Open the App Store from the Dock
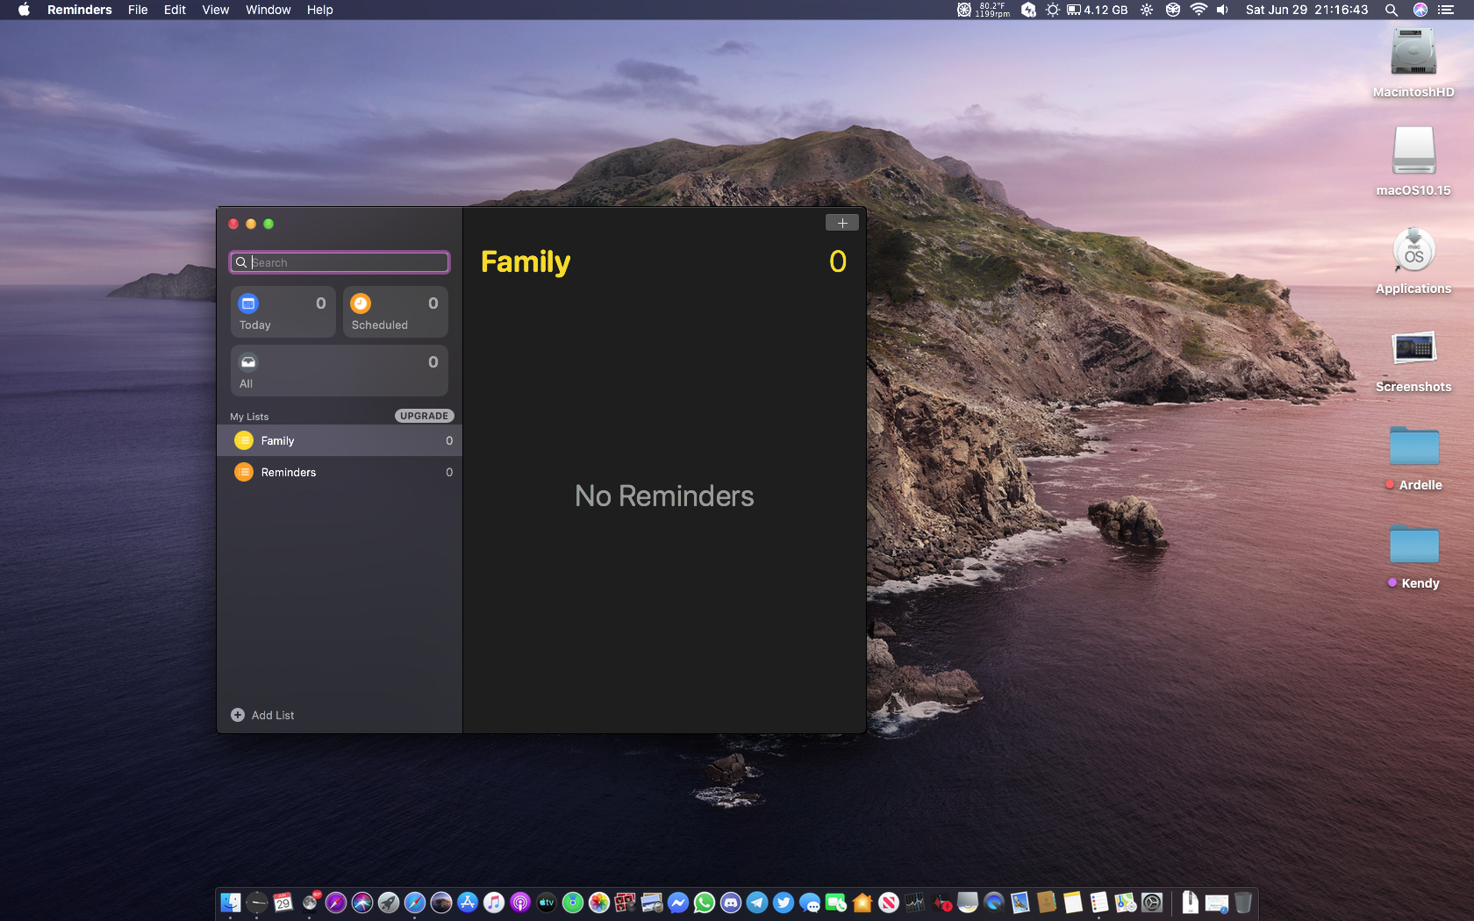Viewport: 1474px width, 921px height. click(x=468, y=903)
